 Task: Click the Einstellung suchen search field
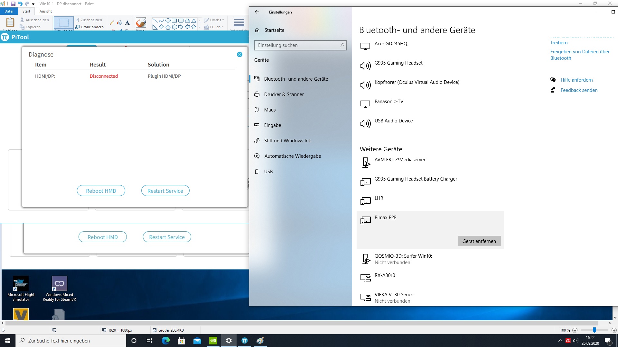tap(298, 45)
